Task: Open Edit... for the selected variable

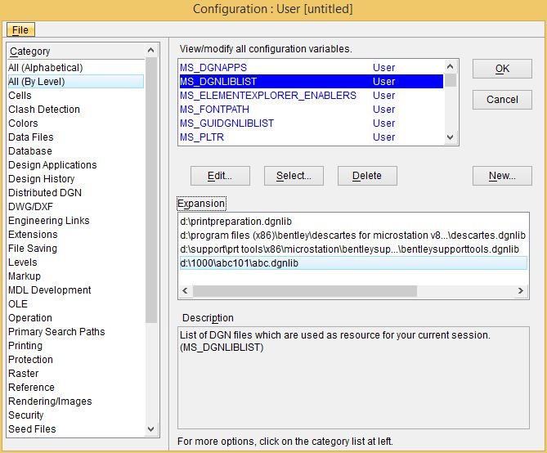Action: pos(220,176)
